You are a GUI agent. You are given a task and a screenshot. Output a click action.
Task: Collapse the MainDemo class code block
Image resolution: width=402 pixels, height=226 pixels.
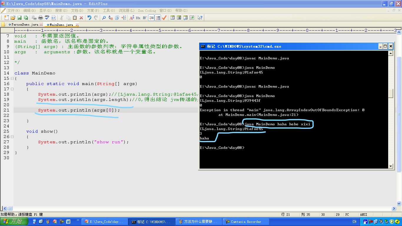pyautogui.click(x=12, y=79)
